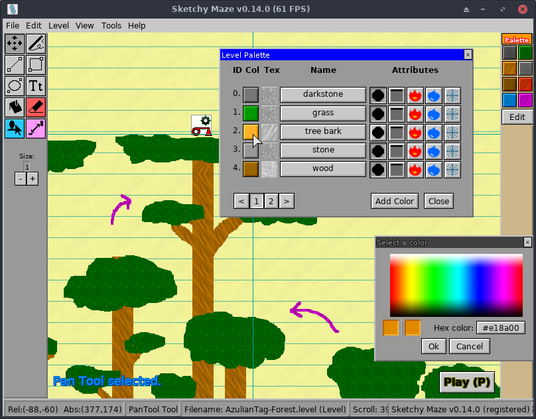Toggle the water attribute for stone
This screenshot has height=419, width=536.
(x=433, y=150)
